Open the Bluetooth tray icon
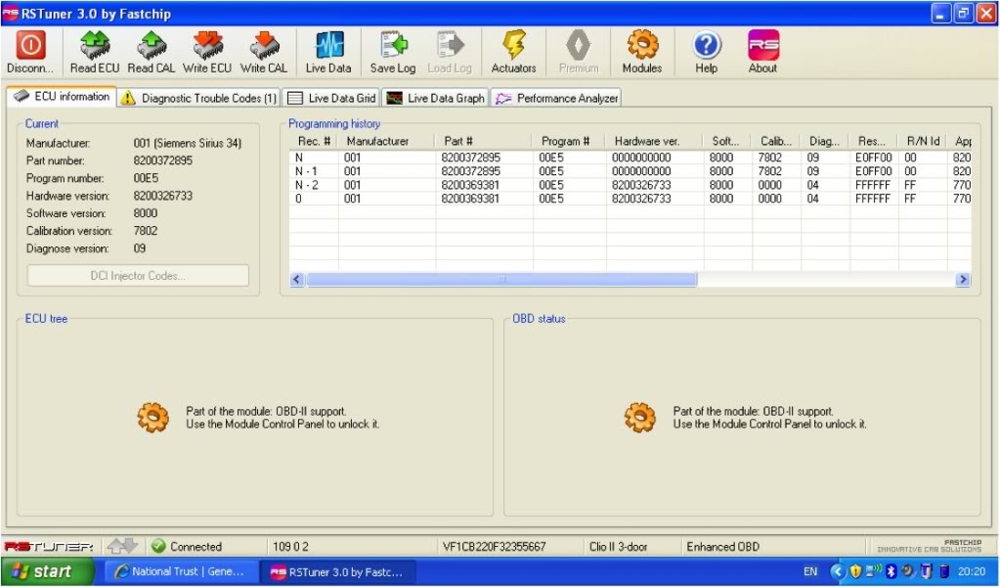 (890, 570)
